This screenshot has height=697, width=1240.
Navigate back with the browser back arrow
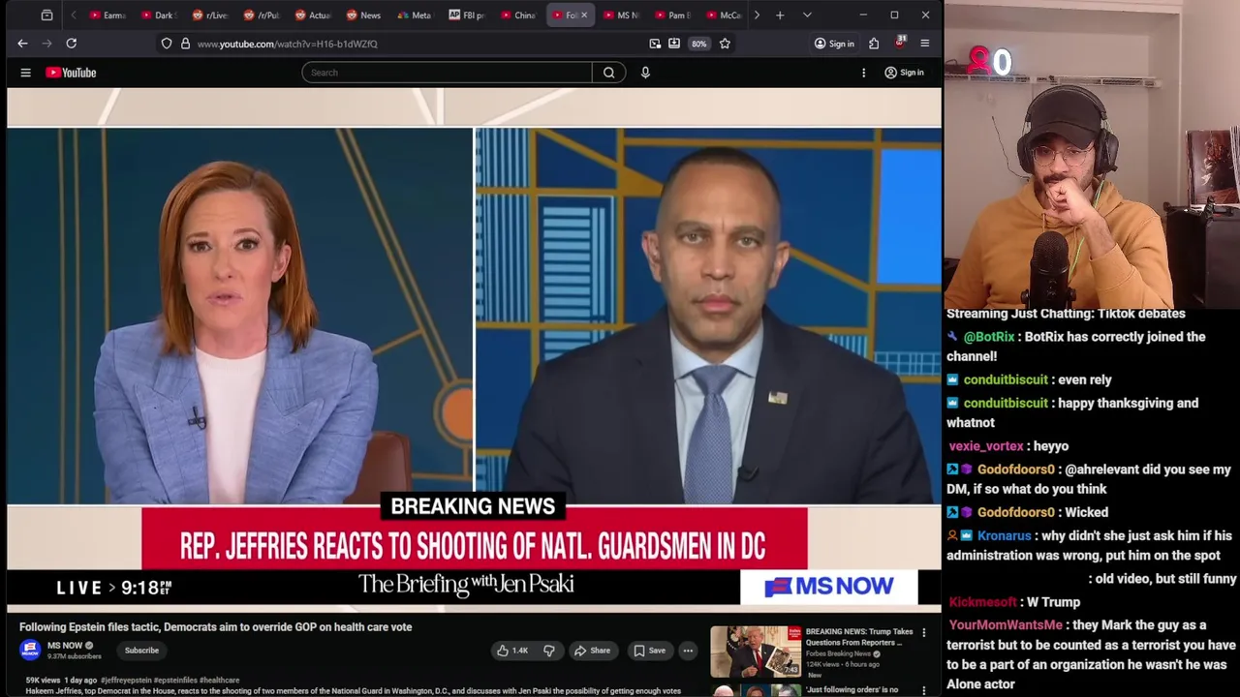(22, 44)
